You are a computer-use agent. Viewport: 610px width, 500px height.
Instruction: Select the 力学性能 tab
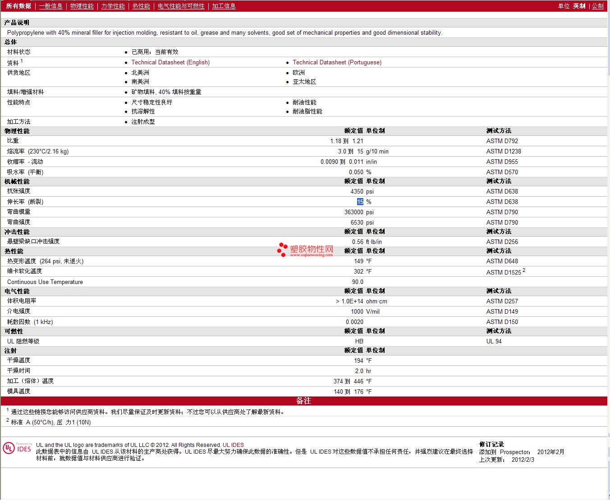[x=113, y=6]
